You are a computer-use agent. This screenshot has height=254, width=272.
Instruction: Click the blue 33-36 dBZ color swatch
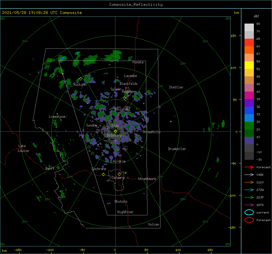[249, 111]
